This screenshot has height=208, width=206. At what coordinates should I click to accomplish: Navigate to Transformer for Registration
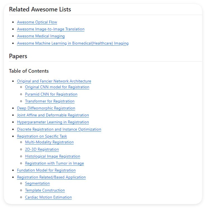tap(50, 101)
